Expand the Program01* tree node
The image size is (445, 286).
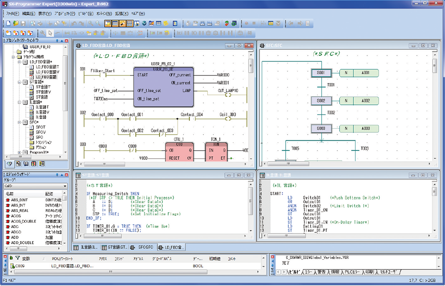pyautogui.click(x=20, y=152)
